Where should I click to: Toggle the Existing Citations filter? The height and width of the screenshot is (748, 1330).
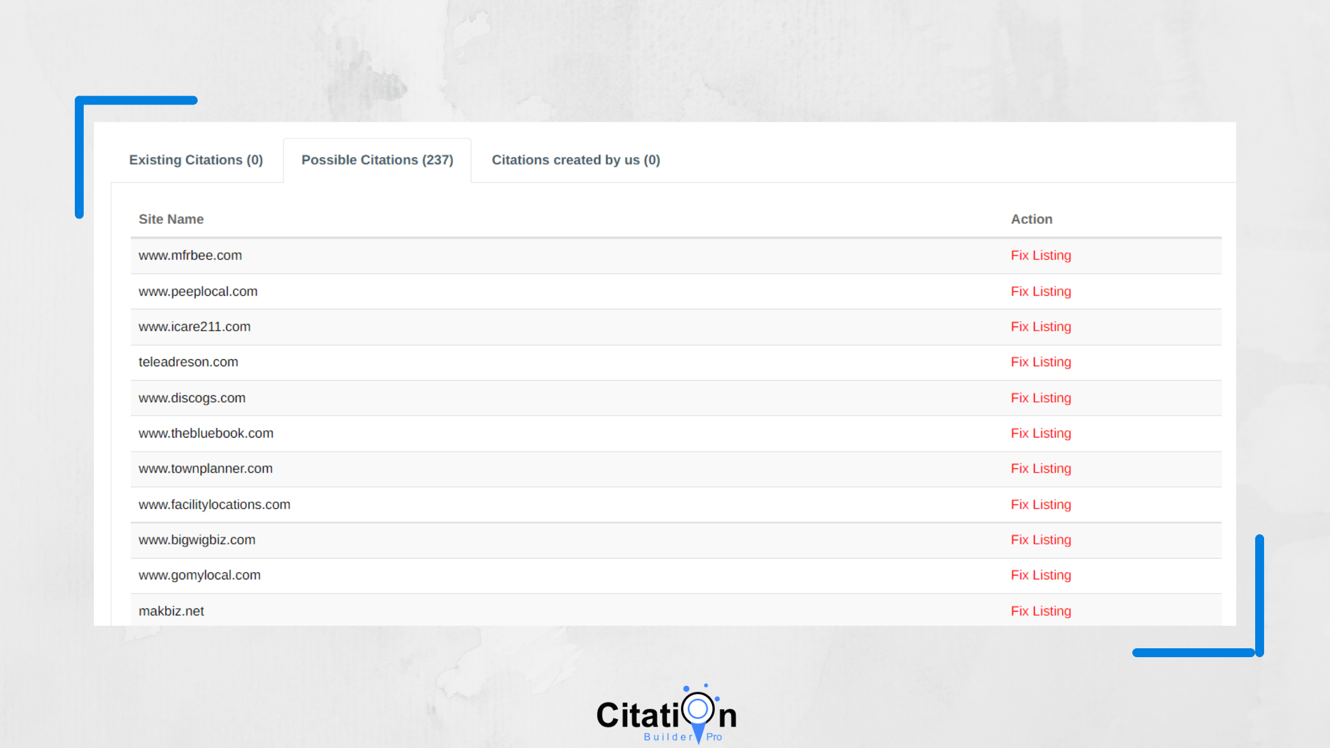click(195, 160)
